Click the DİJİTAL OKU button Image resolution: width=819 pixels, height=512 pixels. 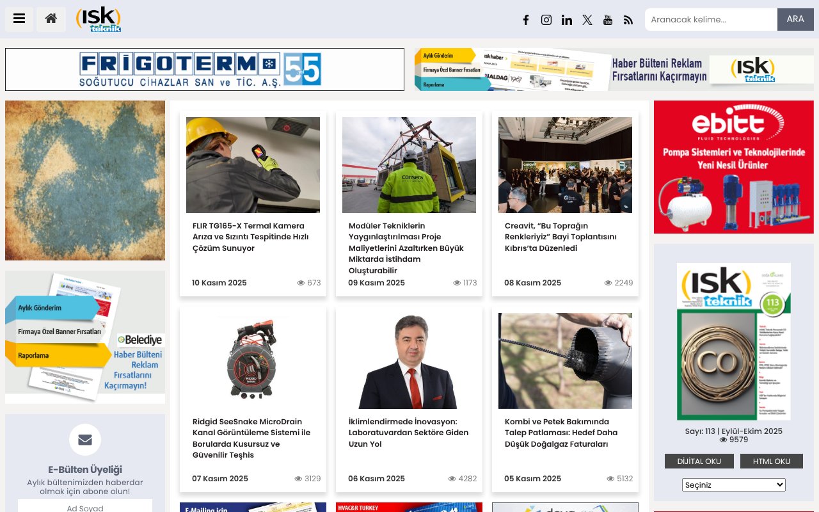(x=699, y=461)
